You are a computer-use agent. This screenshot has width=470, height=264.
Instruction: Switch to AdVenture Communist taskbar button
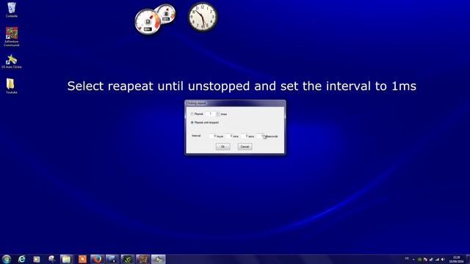[x=143, y=259]
